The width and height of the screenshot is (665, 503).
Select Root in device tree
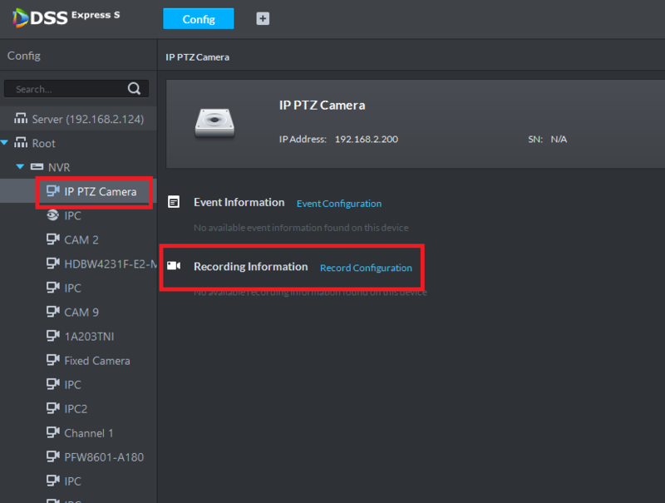tap(44, 143)
